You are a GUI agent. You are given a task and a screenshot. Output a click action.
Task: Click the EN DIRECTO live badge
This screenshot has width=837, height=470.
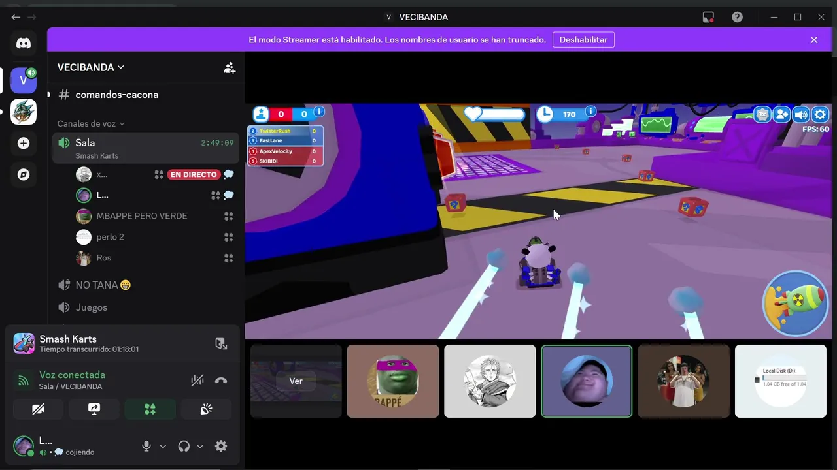point(193,174)
